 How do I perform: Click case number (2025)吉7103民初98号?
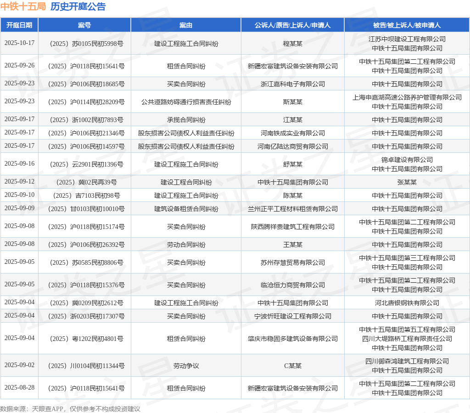(86, 195)
